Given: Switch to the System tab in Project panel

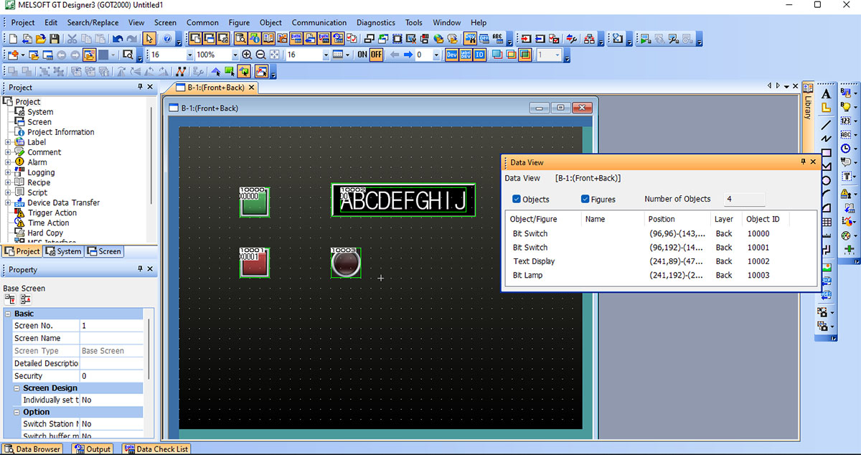Looking at the screenshot, I should pyautogui.click(x=63, y=251).
